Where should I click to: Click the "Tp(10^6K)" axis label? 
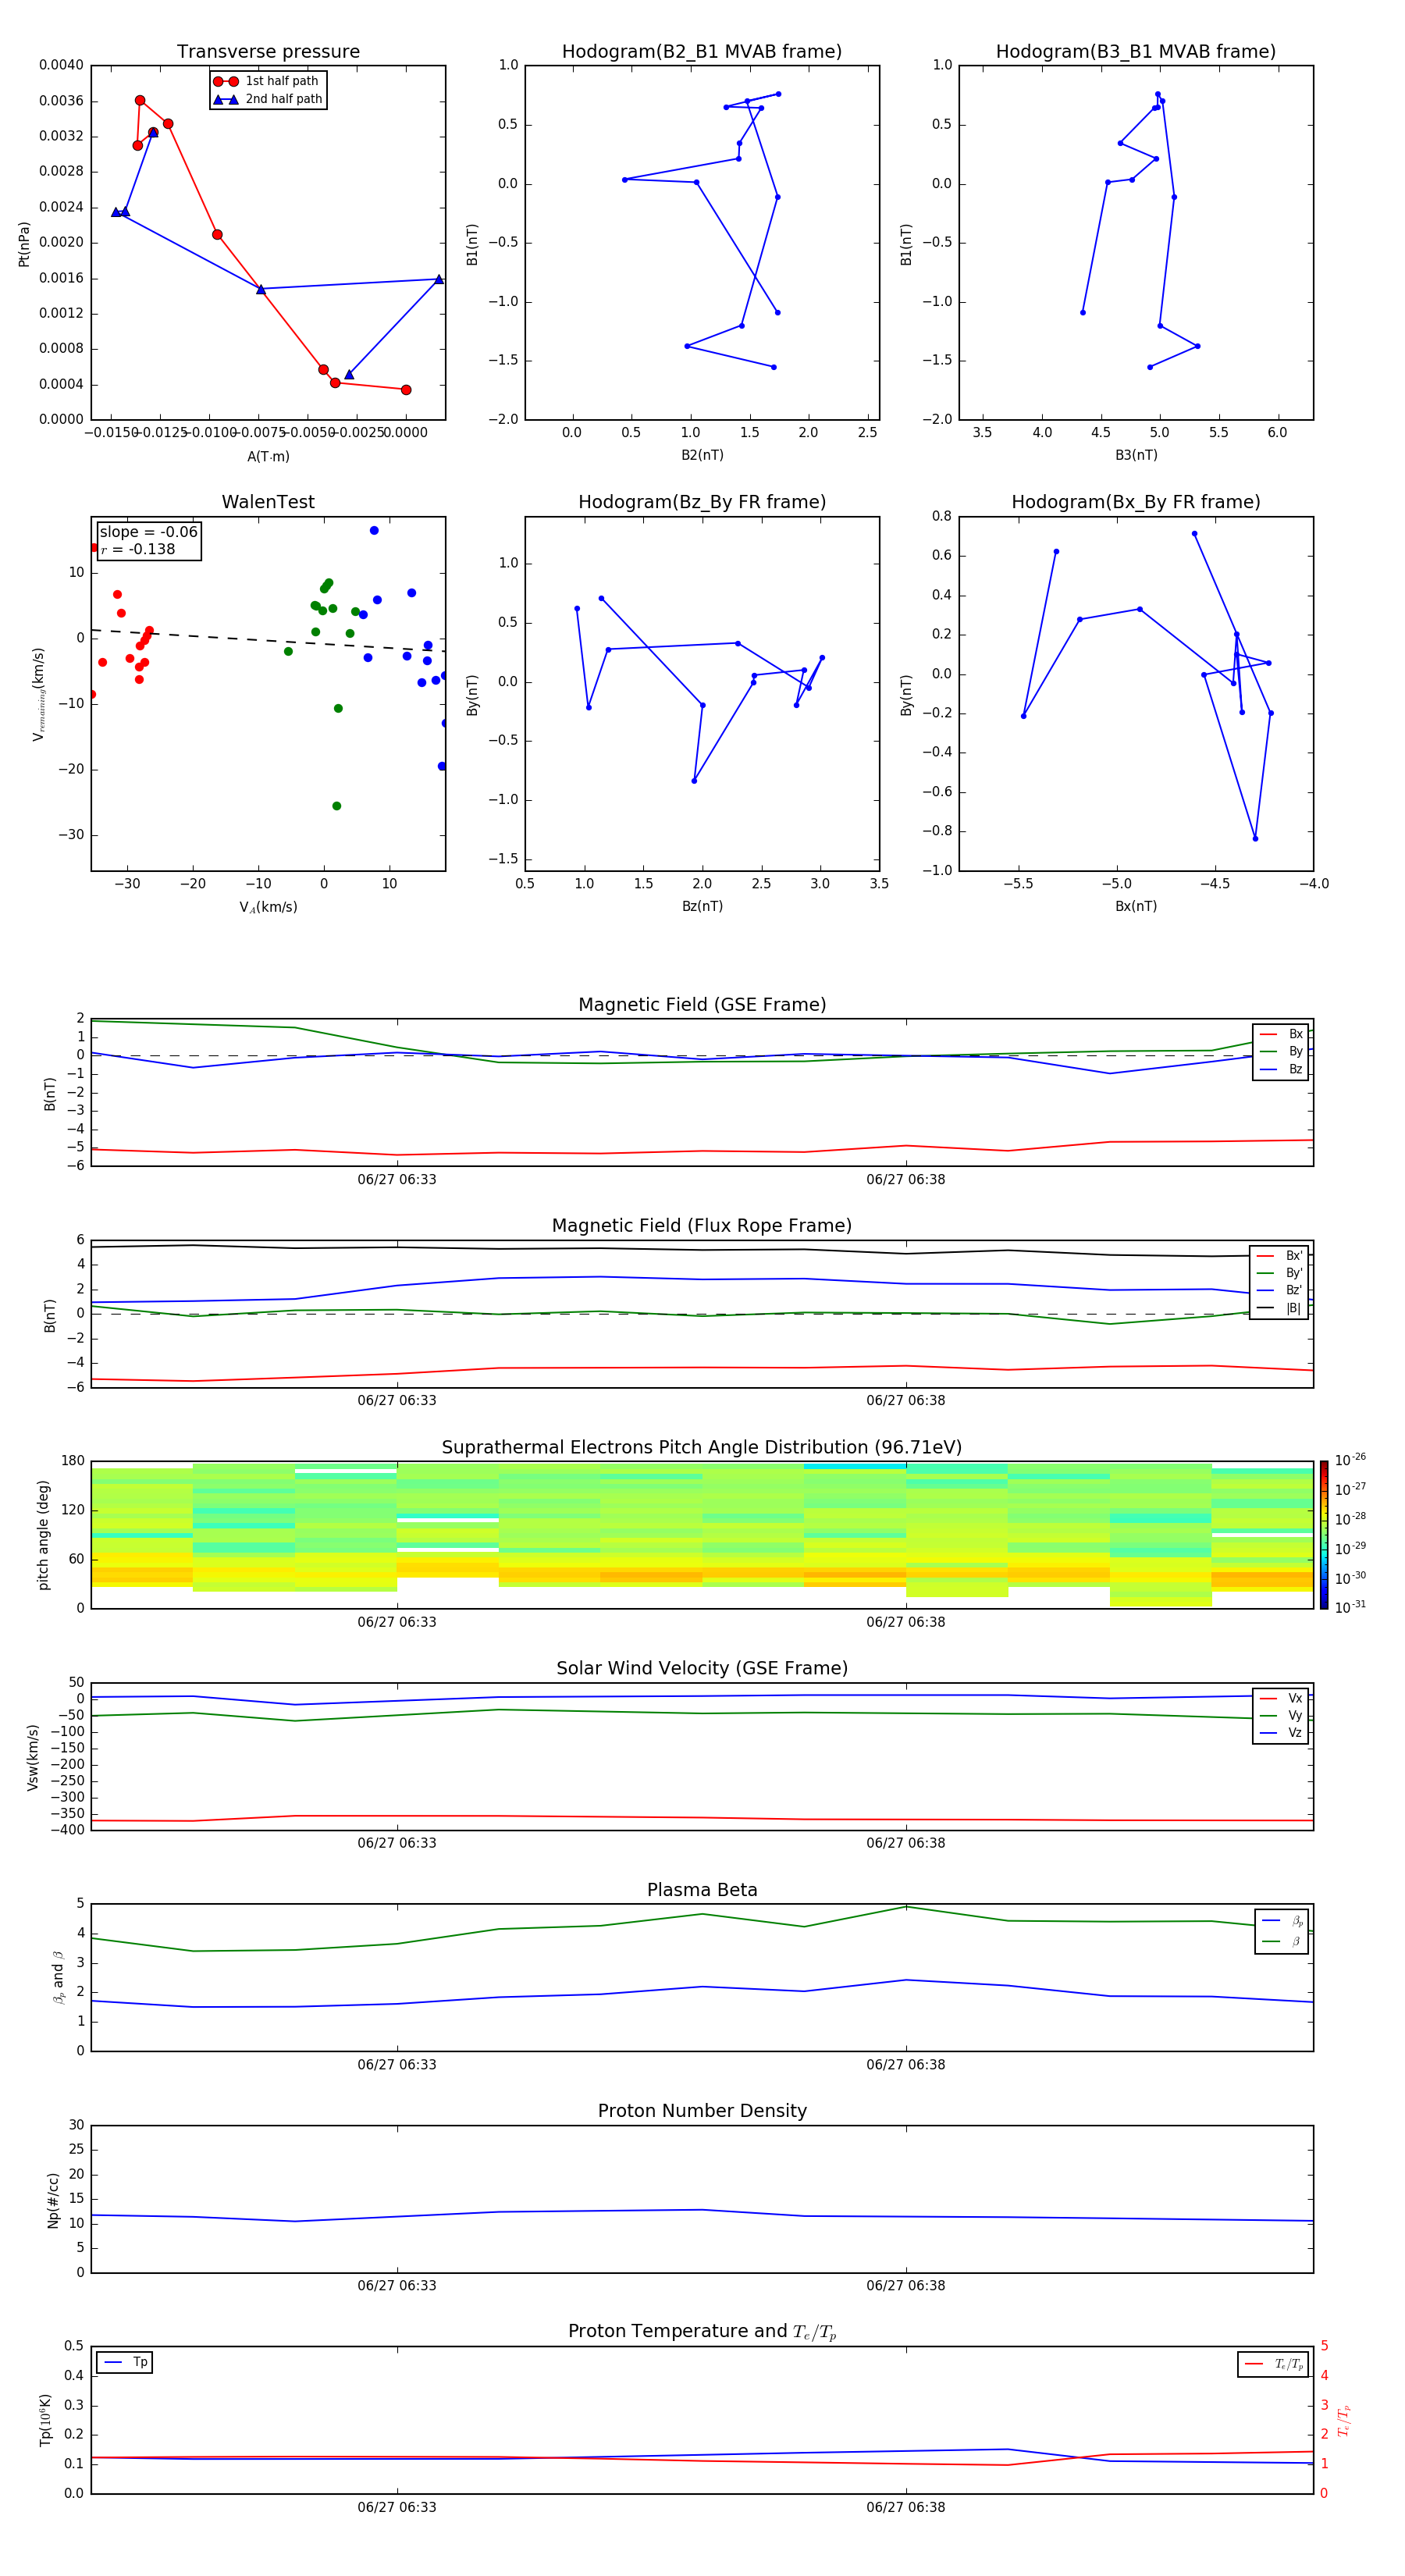(x=45, y=2420)
